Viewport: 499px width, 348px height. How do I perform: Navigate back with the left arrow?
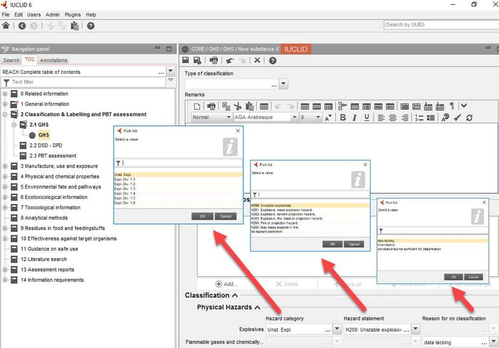pos(22,26)
